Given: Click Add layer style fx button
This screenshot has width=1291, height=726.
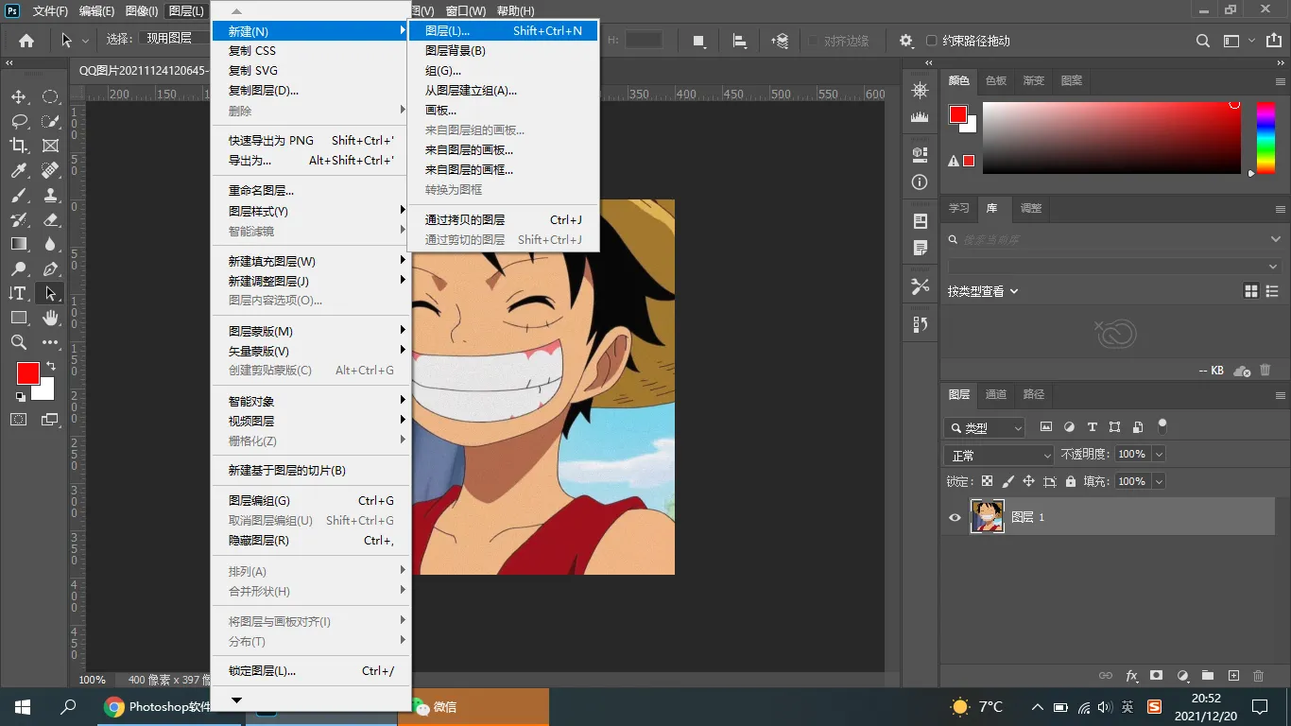Looking at the screenshot, I should [1132, 676].
